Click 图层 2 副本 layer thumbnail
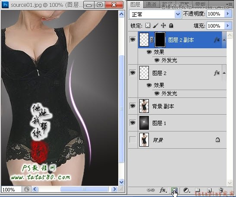This screenshot has height=197, width=236. pos(144,40)
